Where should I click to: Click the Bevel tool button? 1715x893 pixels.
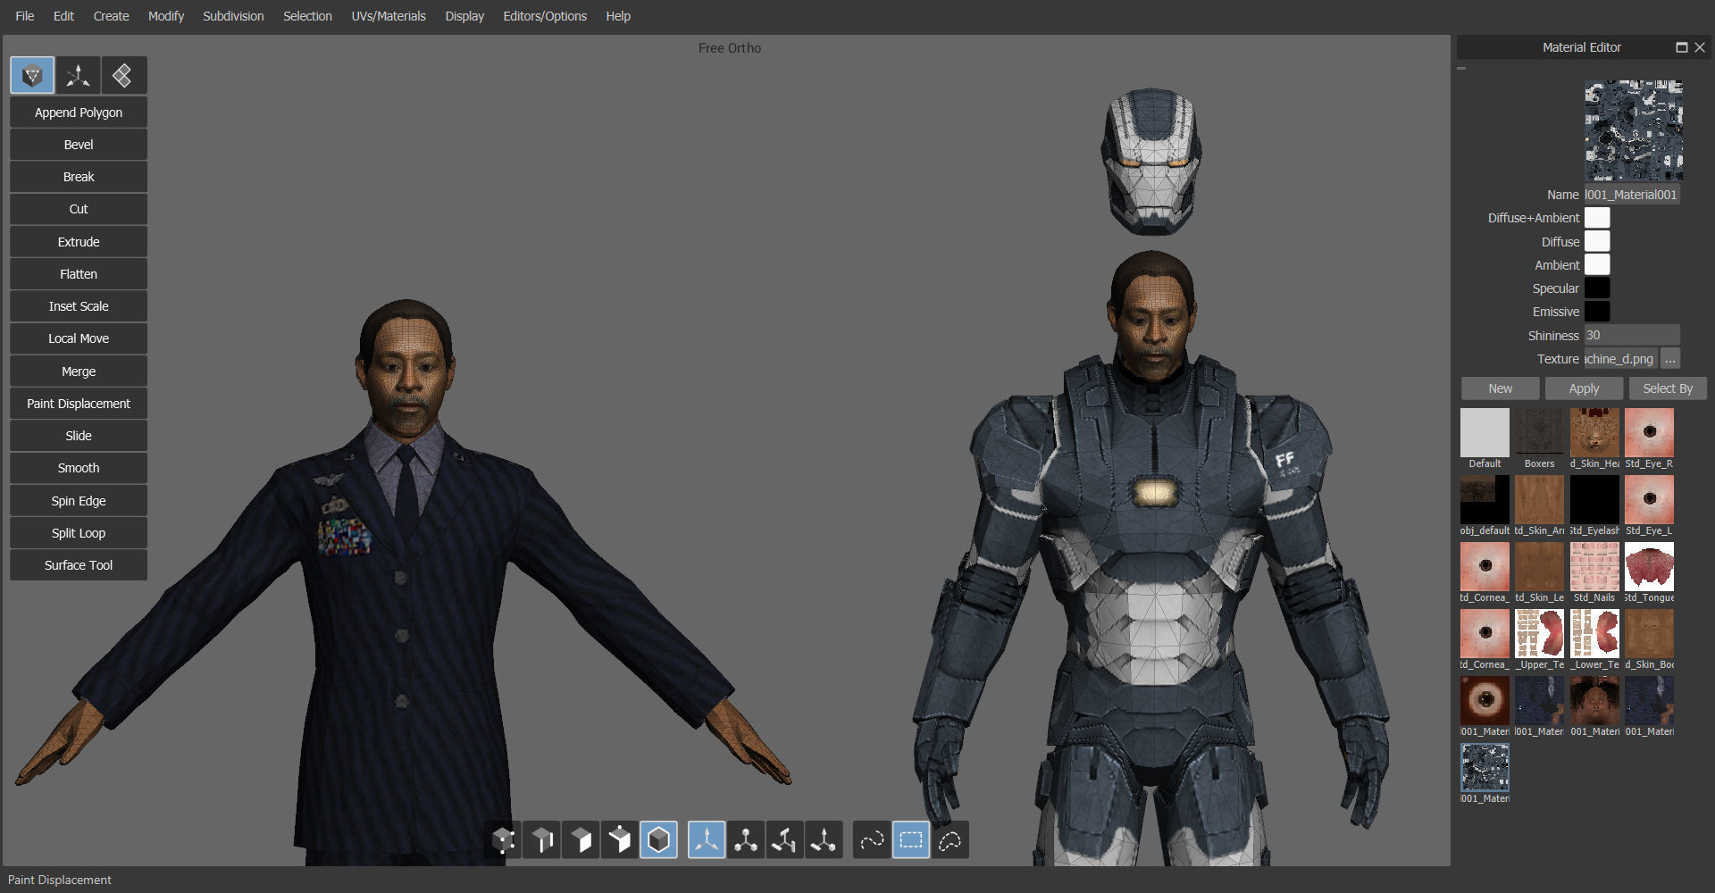point(79,145)
